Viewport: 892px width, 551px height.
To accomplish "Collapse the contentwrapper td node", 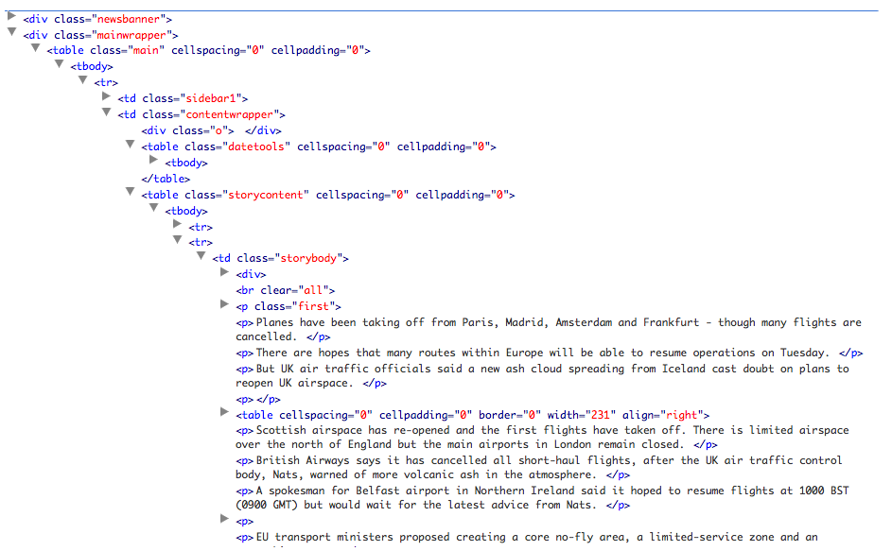I will [107, 112].
